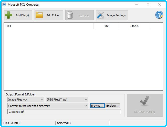Viewport: 167px width, 127px height.
Task: Click the yellow folder Add Folder icon
Action: click(x=39, y=15)
